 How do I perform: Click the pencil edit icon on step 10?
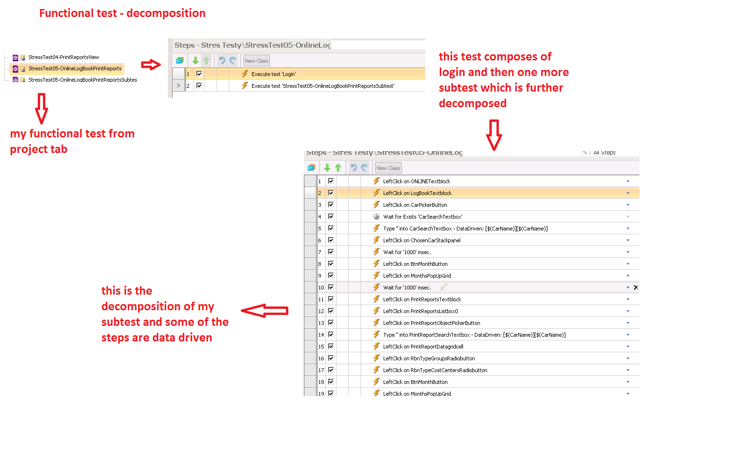click(x=443, y=287)
